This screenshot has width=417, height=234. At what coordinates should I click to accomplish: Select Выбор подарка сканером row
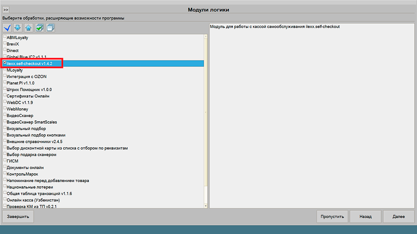pos(103,154)
